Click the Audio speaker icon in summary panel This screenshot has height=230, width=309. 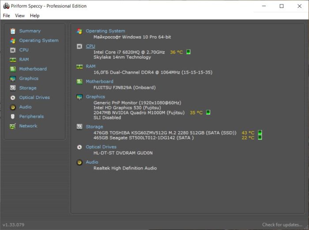[x=79, y=162]
